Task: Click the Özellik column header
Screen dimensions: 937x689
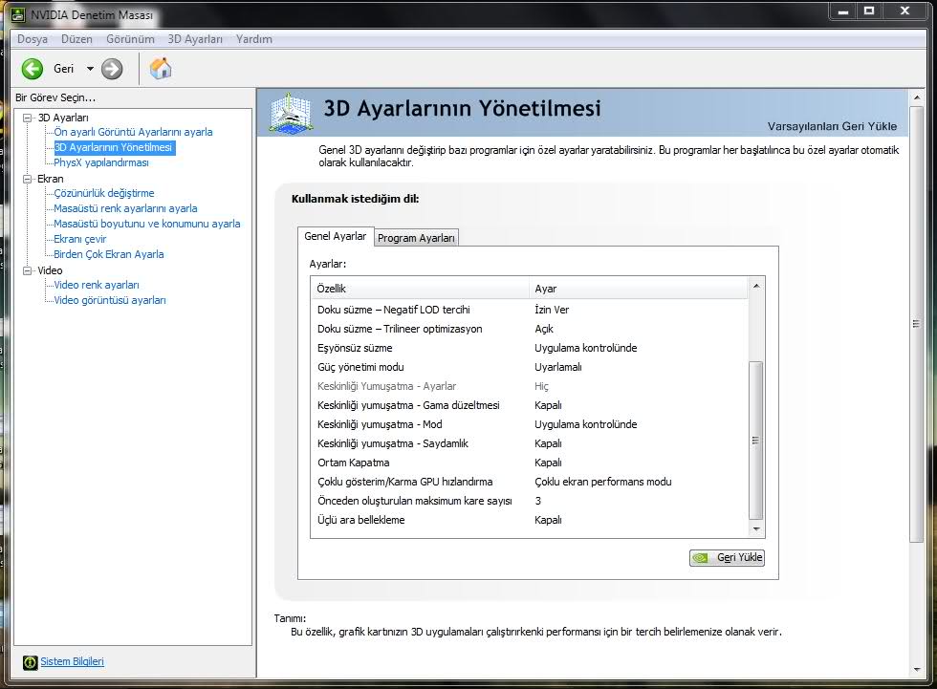Action: coord(420,289)
